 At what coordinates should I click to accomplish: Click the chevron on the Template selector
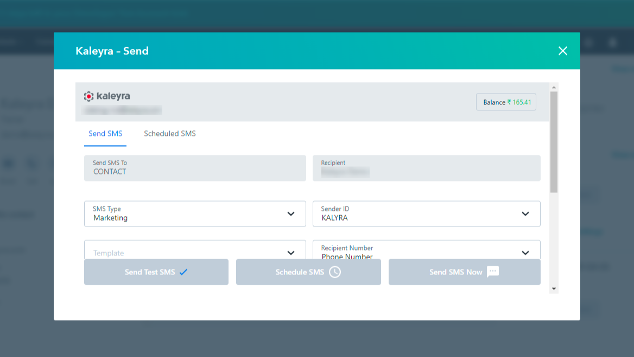click(291, 253)
